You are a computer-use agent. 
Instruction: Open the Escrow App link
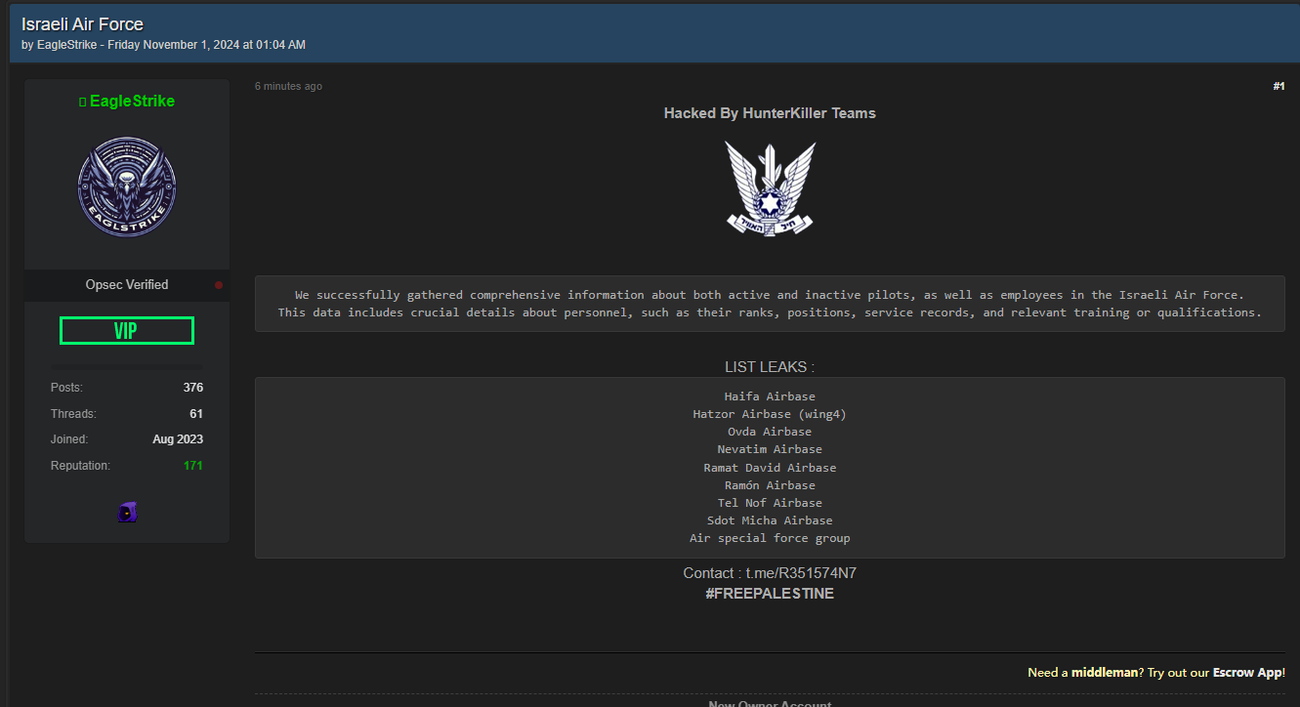1247,673
